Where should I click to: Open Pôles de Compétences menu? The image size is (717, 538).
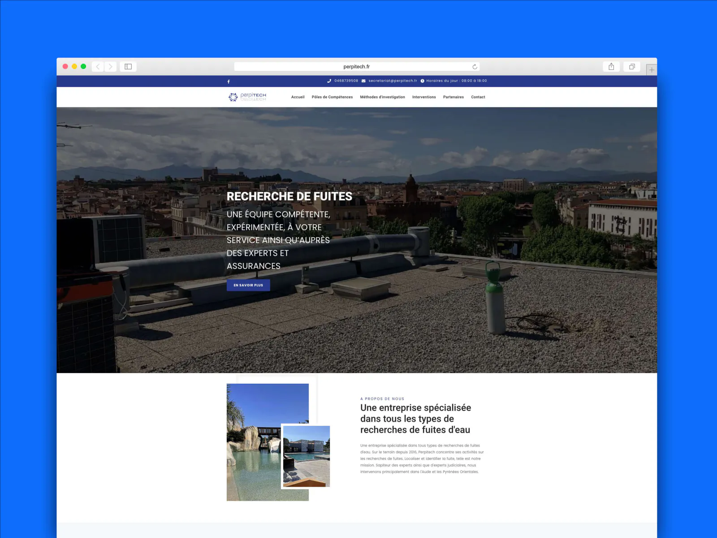(x=332, y=97)
